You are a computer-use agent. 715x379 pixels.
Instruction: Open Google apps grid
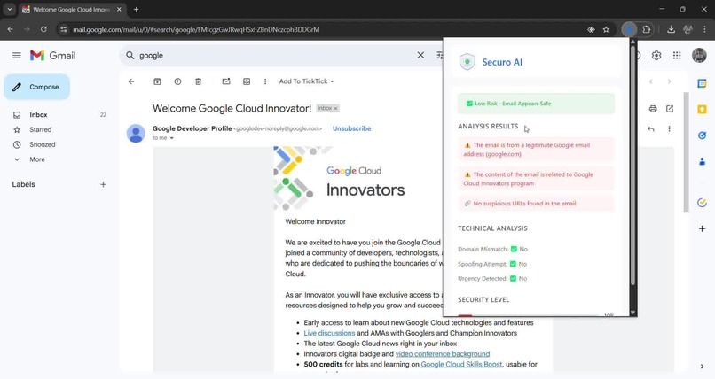coord(677,56)
